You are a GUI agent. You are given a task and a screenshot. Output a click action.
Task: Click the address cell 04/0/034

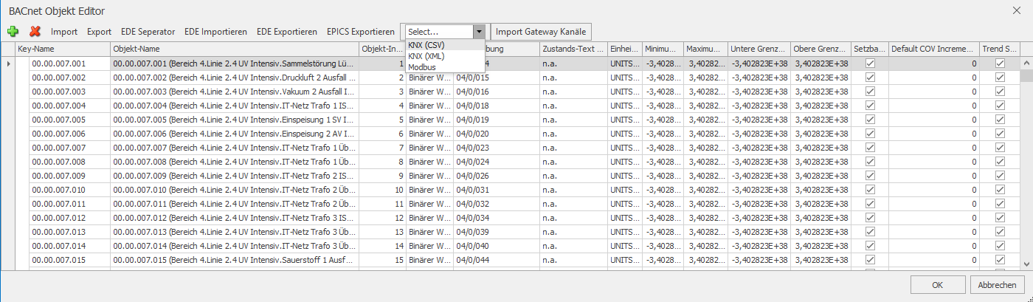(x=496, y=218)
